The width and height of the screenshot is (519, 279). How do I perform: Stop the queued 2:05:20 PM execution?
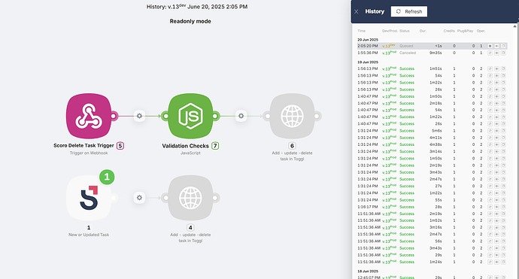point(490,46)
